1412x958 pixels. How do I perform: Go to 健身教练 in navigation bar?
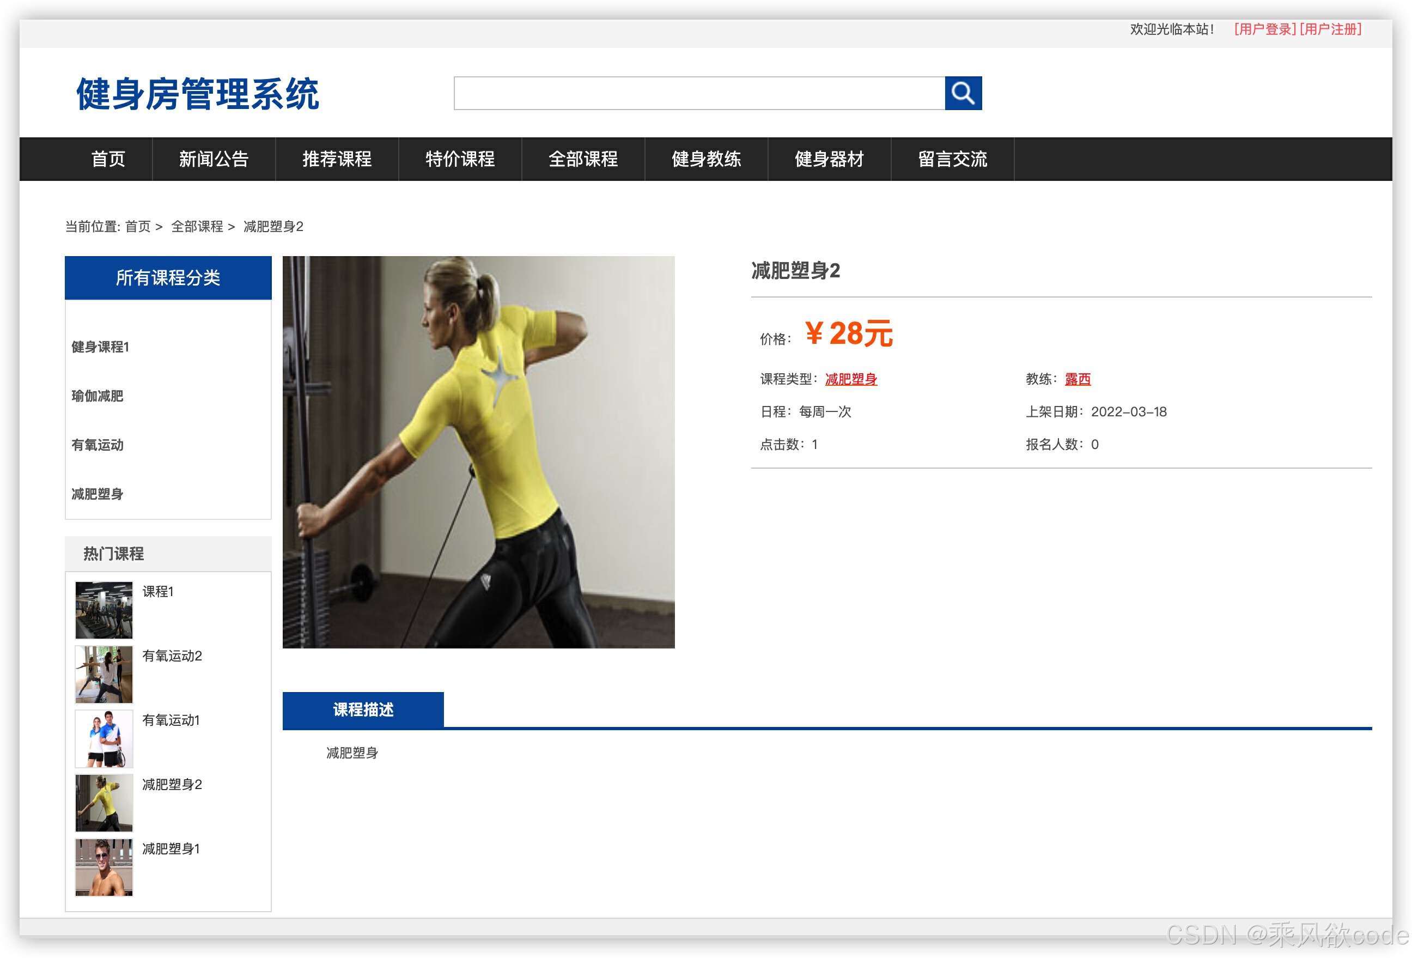coord(706,159)
